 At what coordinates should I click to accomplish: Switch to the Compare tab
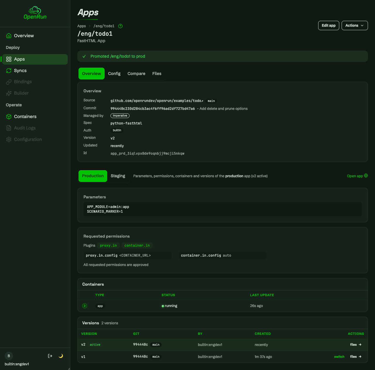pos(137,74)
